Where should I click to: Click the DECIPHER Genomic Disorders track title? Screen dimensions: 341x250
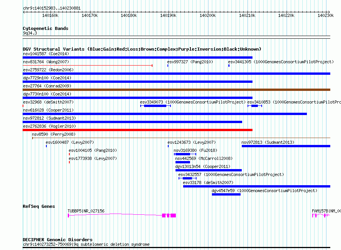click(57, 240)
